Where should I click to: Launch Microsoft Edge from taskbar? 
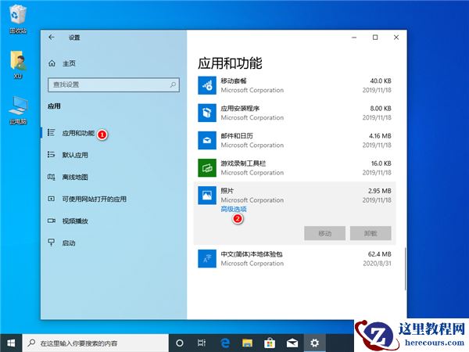225,343
